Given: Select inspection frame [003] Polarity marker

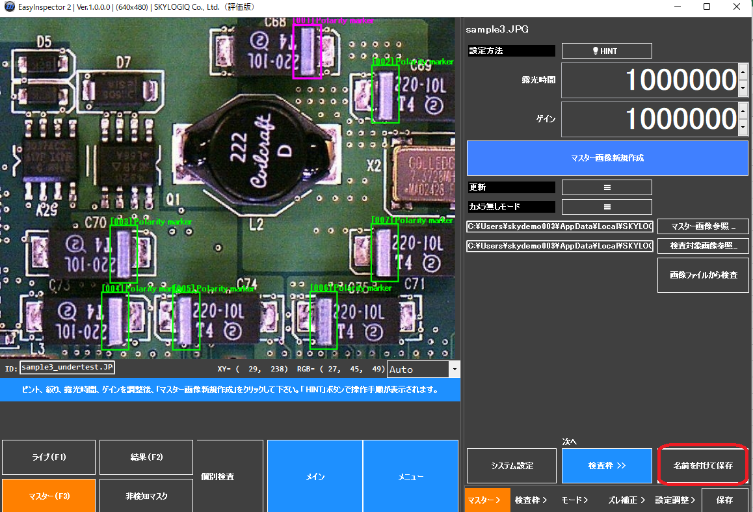Looking at the screenshot, I should pyautogui.click(x=124, y=254).
